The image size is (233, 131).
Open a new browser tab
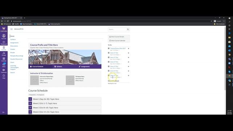click(24, 18)
